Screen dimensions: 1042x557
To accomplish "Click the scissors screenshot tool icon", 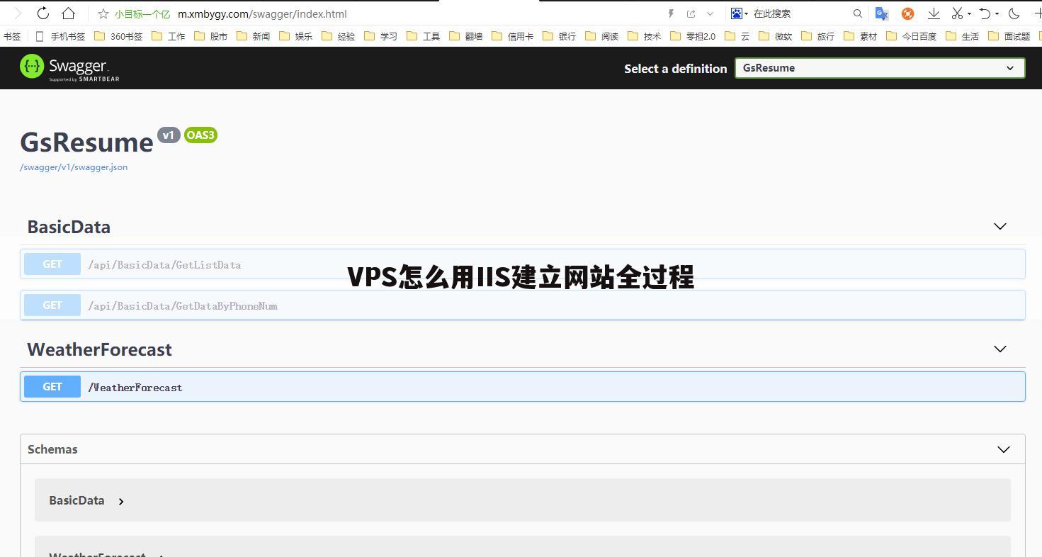I will tap(957, 13).
